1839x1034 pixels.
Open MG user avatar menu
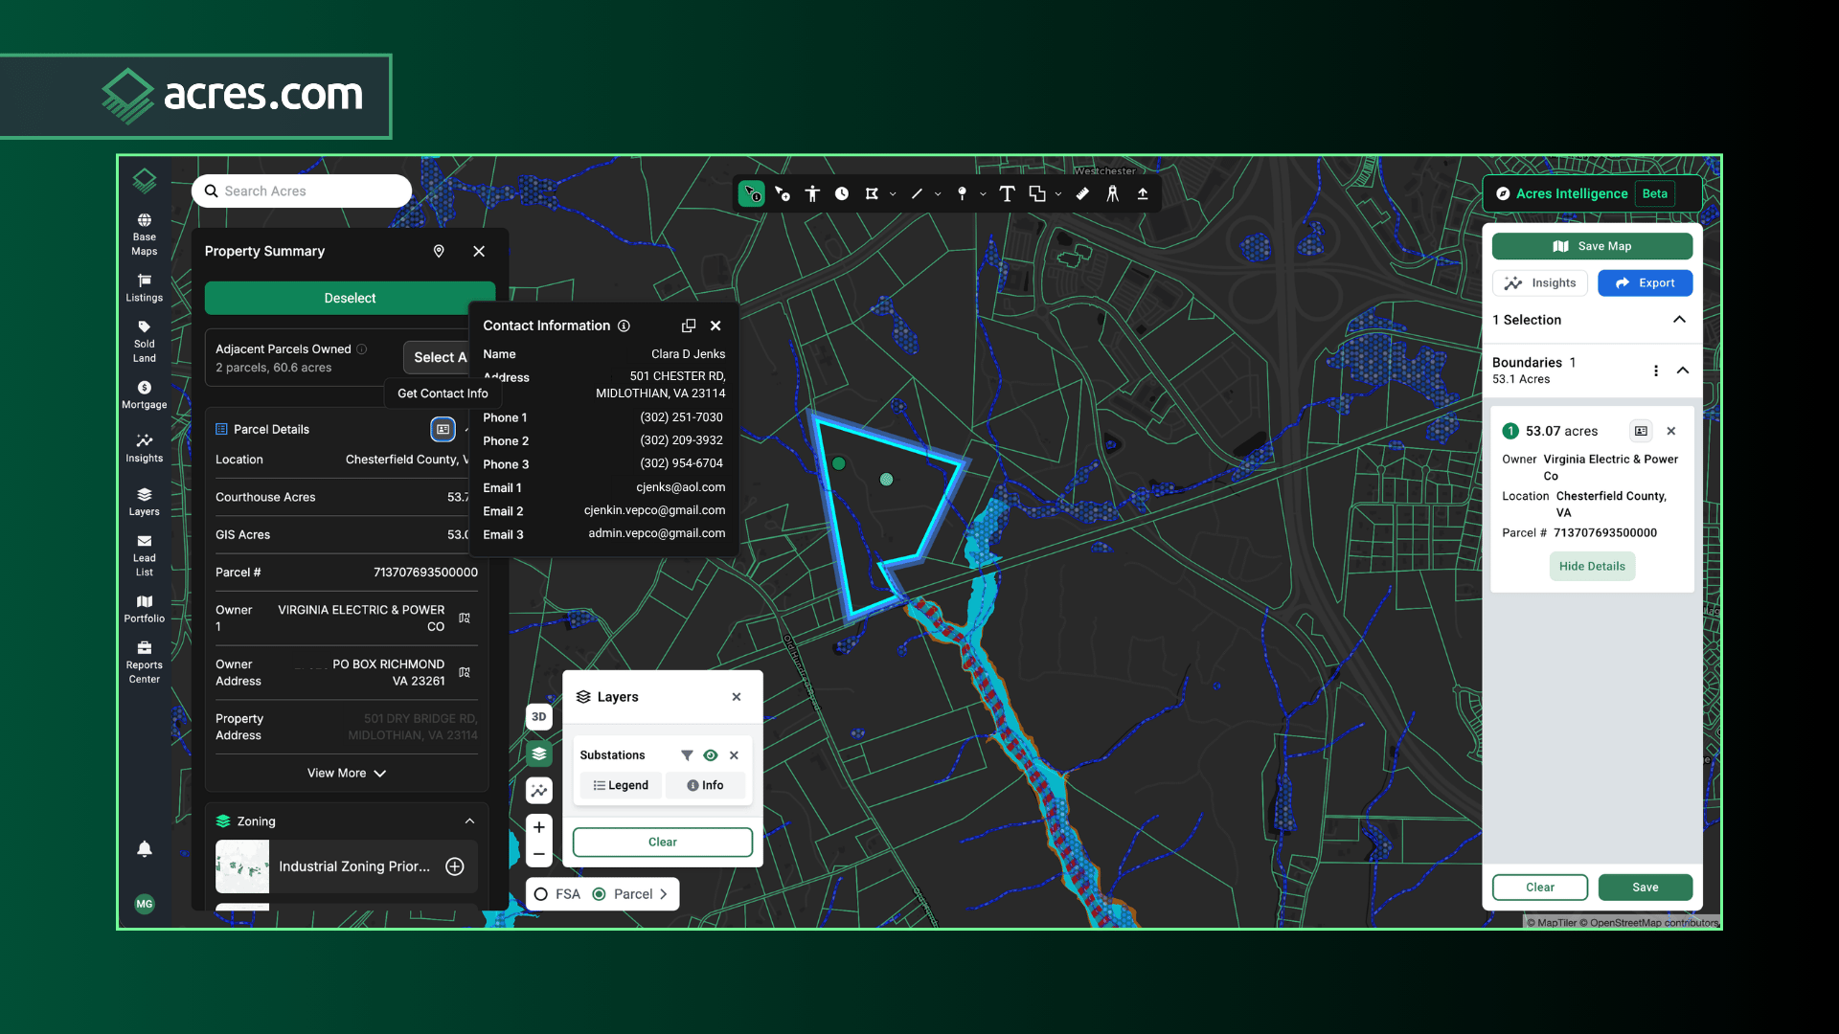point(145,904)
